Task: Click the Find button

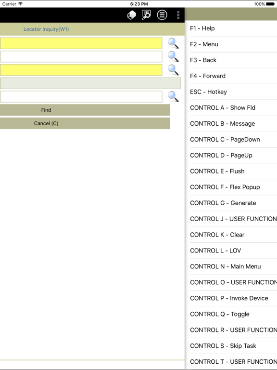Action: (x=85, y=110)
